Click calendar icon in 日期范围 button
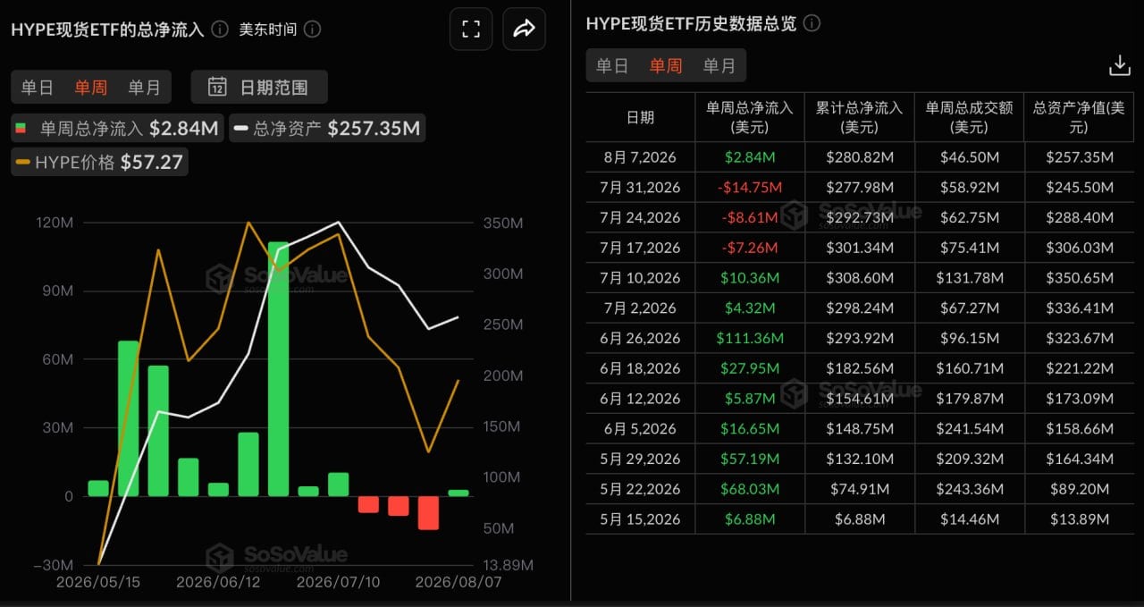1144x607 pixels. (x=217, y=87)
